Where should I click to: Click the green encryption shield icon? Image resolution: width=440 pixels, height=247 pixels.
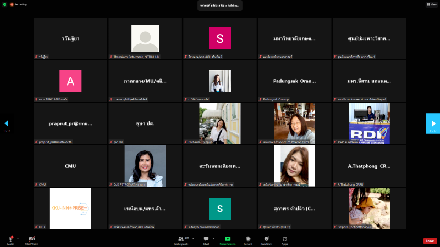click(4, 4)
